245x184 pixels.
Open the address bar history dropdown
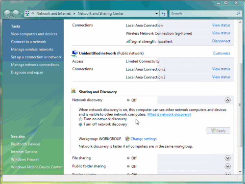pos(156,14)
